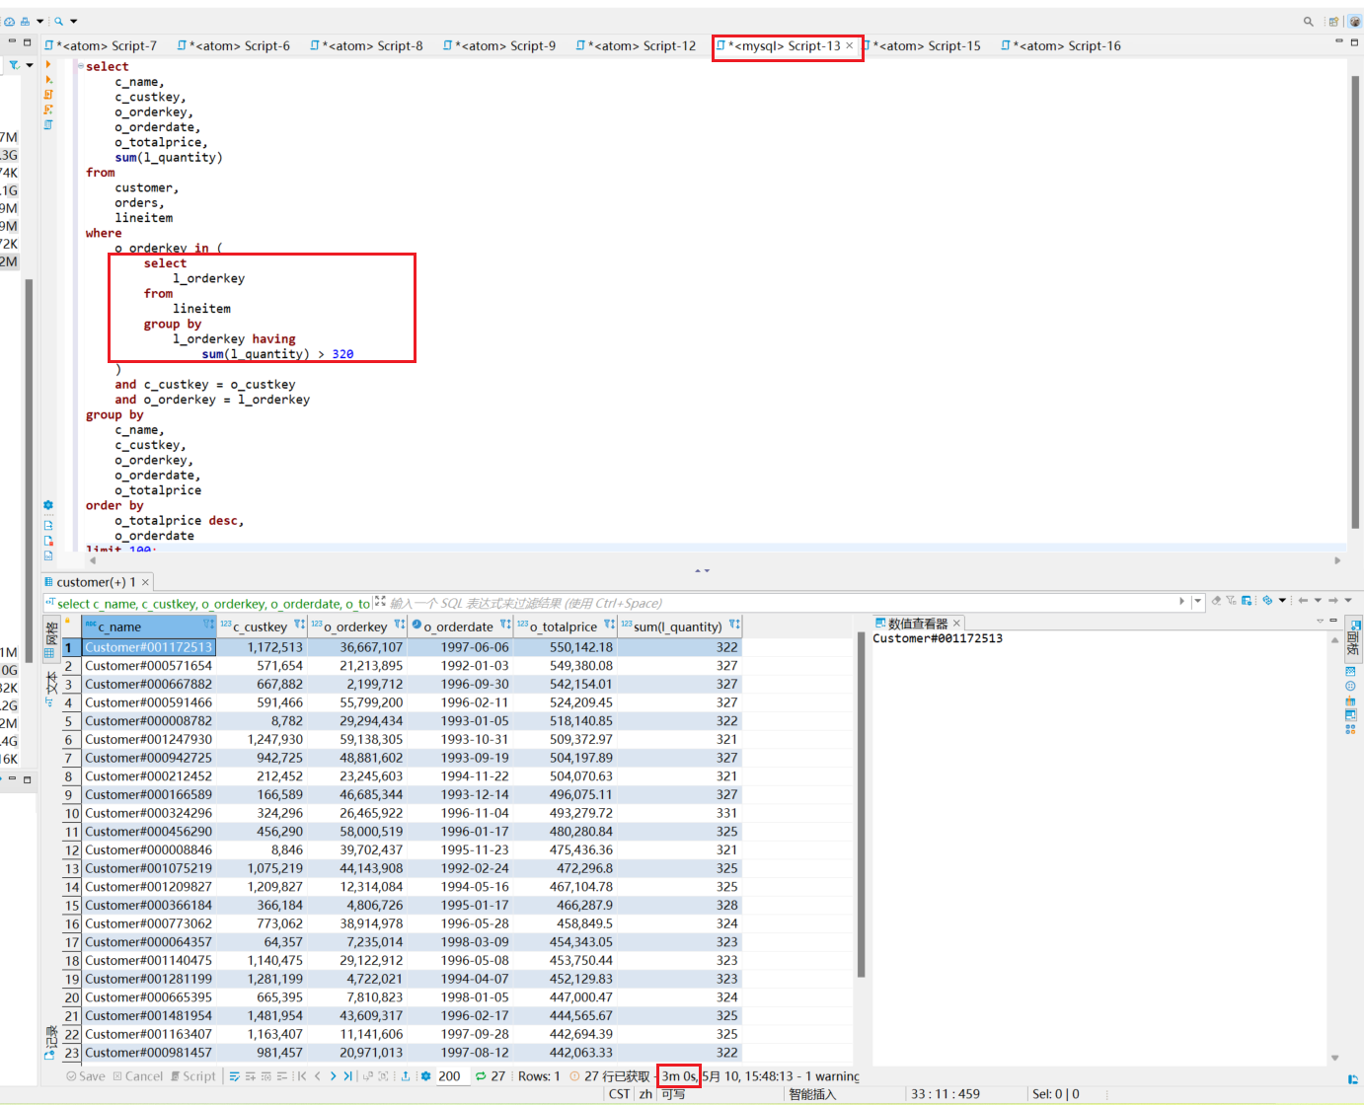Switch to the atom Script-9 tab
Image resolution: width=1364 pixels, height=1105 pixels.
coord(499,45)
